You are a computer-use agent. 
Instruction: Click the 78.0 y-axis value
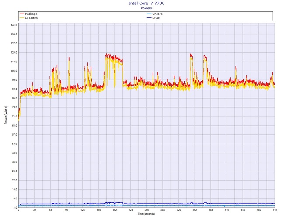click(x=14, y=107)
